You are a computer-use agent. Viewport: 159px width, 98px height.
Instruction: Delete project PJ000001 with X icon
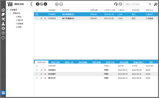[45, 14]
